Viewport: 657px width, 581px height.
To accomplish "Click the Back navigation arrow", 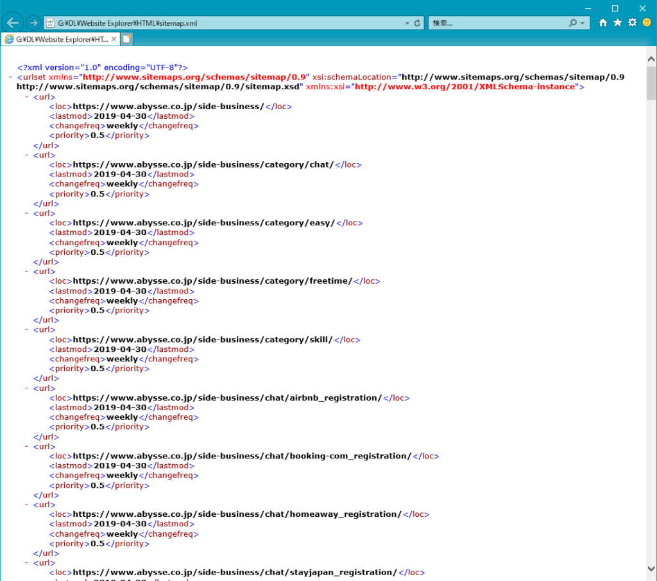I will click(13, 22).
